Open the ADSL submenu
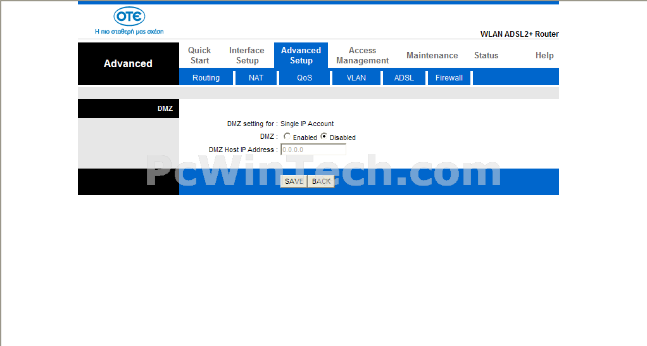The height and width of the screenshot is (346, 647). (x=404, y=78)
